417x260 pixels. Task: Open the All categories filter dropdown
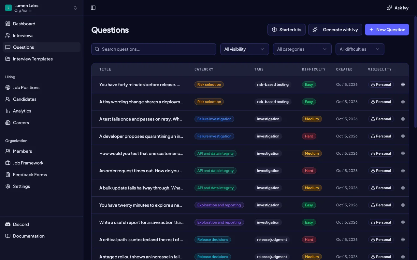point(302,49)
